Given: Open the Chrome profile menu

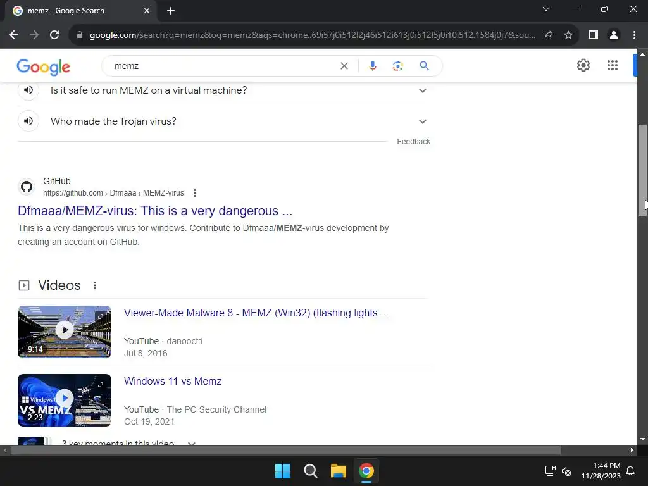Looking at the screenshot, I should [x=614, y=35].
